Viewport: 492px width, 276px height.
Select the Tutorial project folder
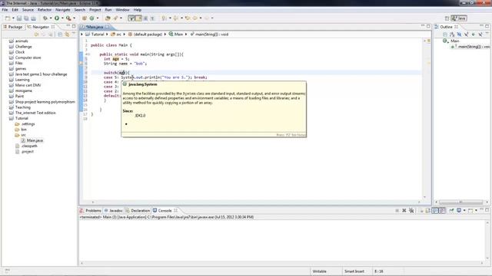[22, 118]
